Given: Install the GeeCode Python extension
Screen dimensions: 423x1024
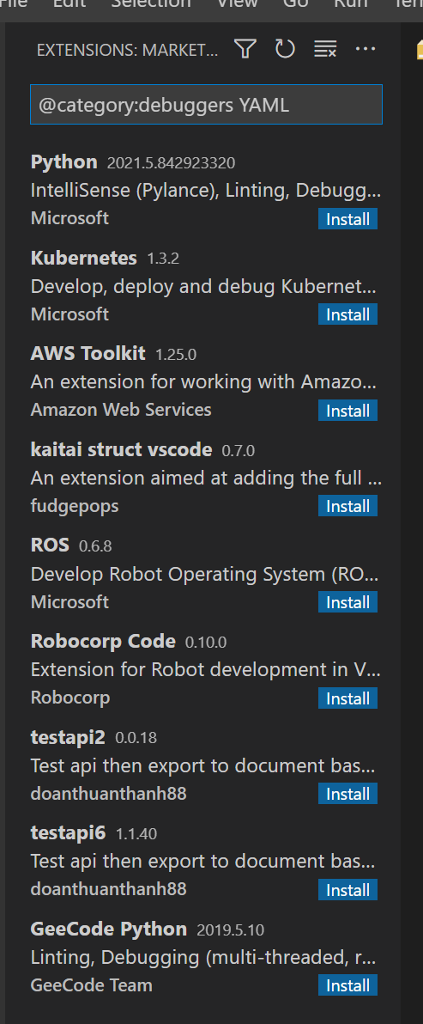Looking at the screenshot, I should click(348, 985).
